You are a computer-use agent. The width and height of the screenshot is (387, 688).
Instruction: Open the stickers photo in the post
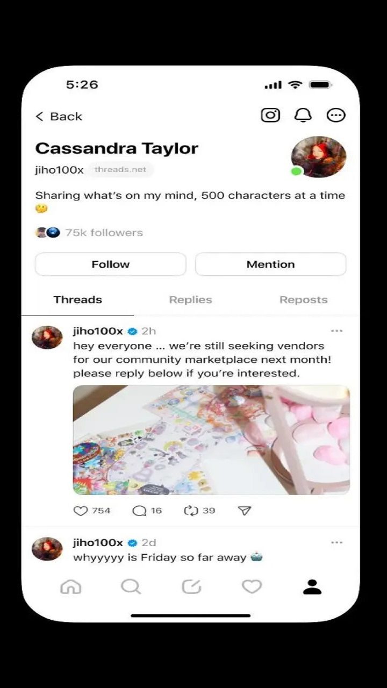tap(211, 440)
